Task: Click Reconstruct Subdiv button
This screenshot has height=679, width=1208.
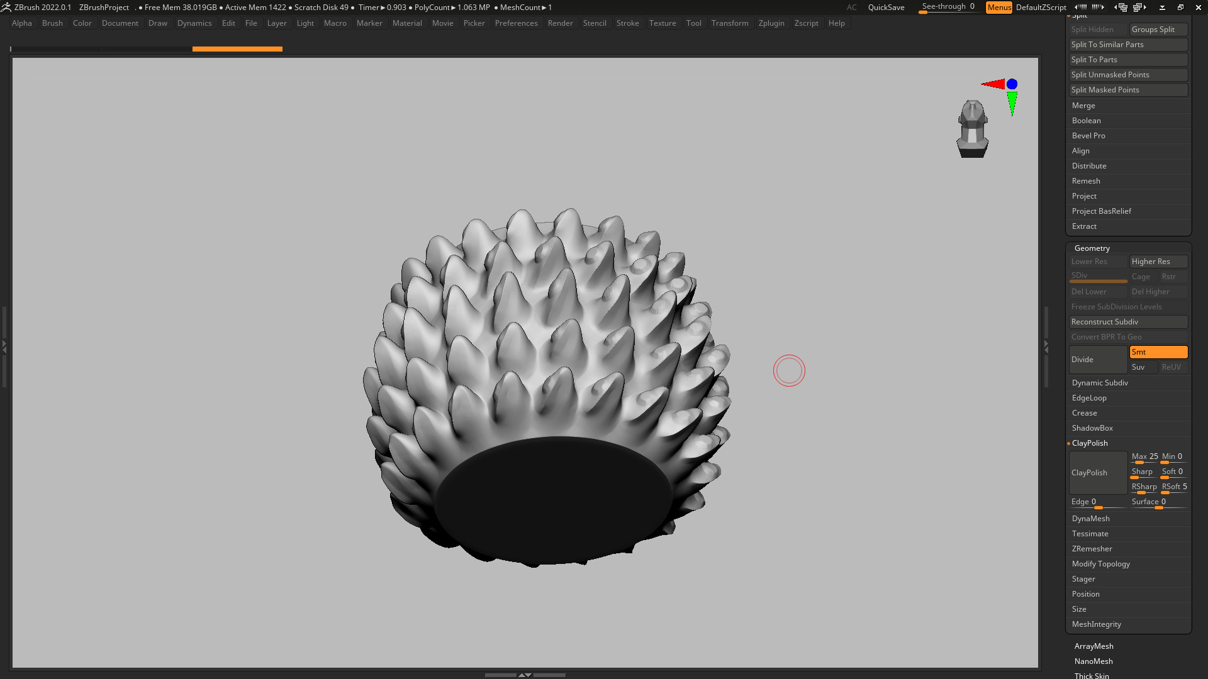Action: tap(1128, 322)
